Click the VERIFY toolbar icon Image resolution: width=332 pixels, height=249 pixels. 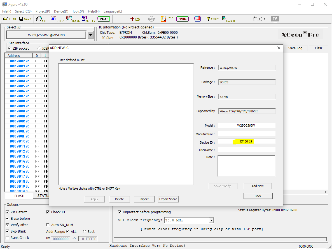coord(88,19)
